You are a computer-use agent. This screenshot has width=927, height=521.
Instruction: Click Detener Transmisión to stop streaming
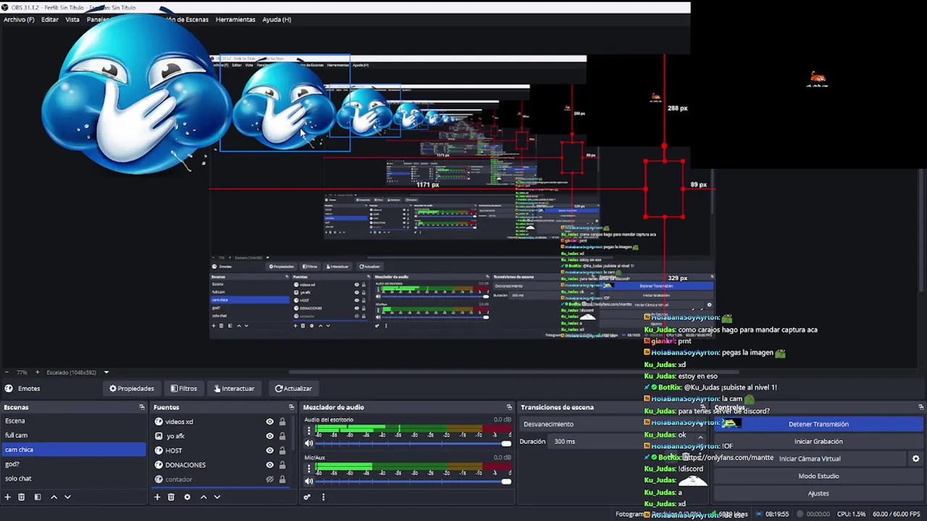pos(818,424)
